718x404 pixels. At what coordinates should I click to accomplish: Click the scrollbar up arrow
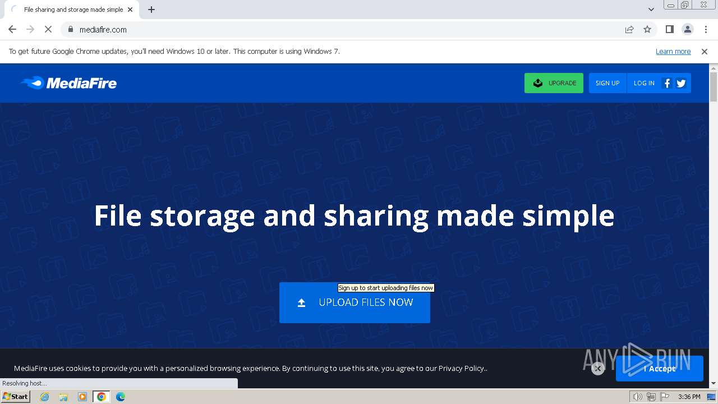[x=714, y=68]
